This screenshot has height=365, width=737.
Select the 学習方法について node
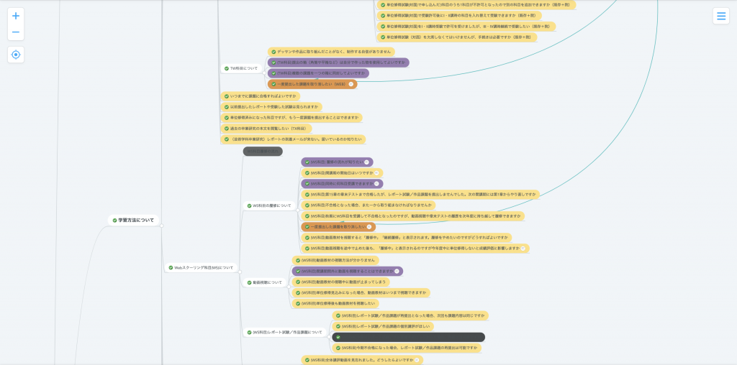tap(133, 220)
